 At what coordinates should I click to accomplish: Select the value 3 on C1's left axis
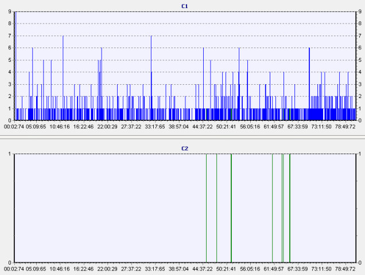10,84
